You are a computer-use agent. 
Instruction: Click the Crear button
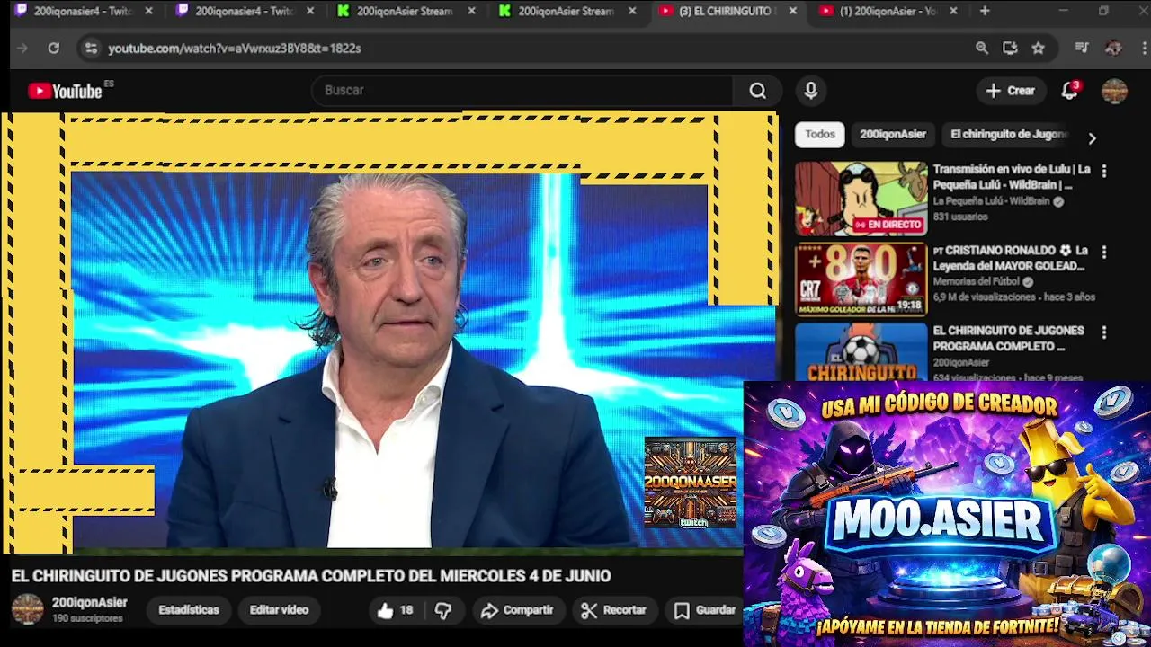click(x=1011, y=91)
